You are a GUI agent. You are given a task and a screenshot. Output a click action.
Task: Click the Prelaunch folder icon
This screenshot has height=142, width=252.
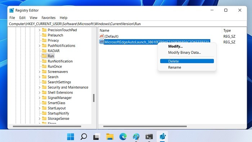click(x=44, y=35)
